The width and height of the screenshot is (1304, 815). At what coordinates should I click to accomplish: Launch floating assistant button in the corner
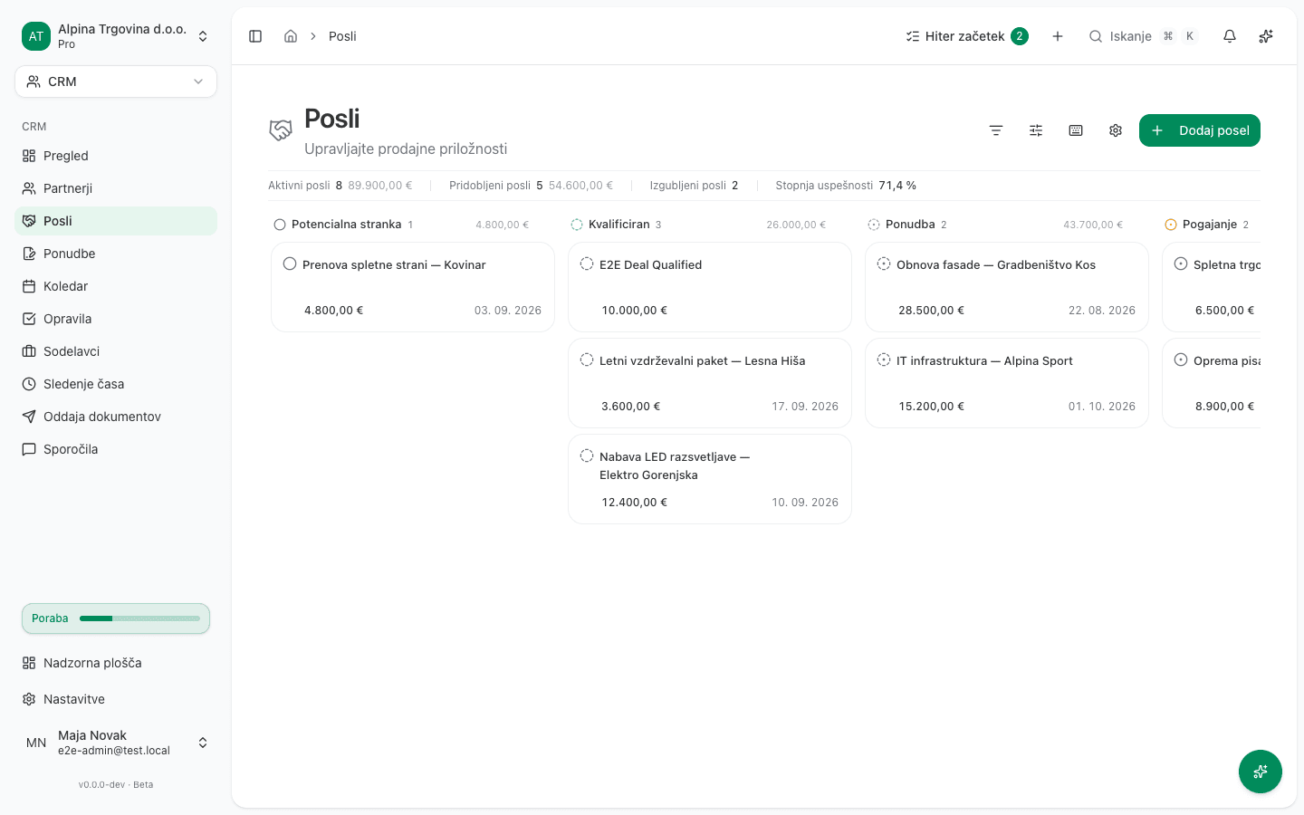[x=1261, y=772]
